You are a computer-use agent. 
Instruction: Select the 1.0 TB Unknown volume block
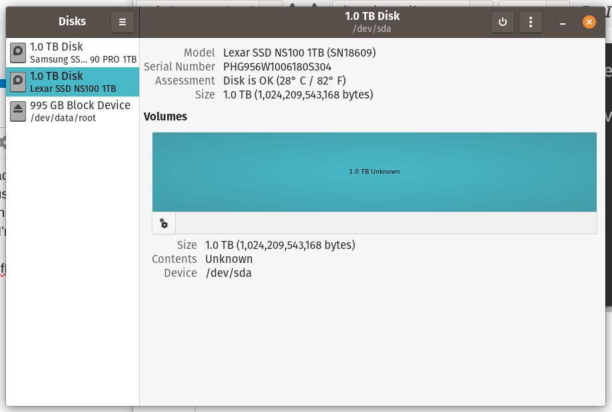[374, 172]
